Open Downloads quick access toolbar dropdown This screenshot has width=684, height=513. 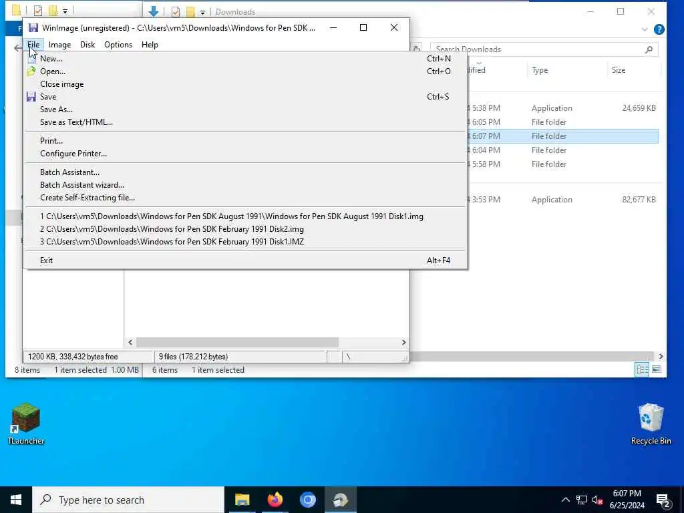click(x=202, y=12)
